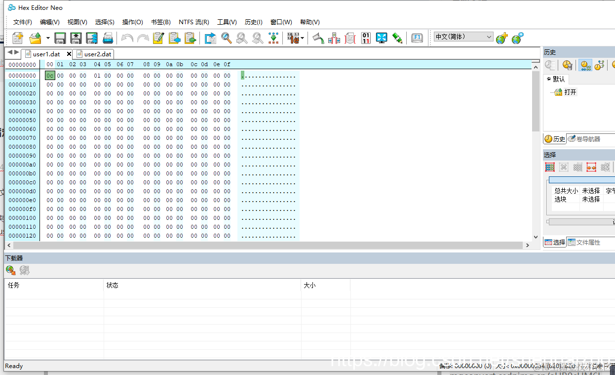Switch to the 文件属性 tab
615x375 pixels.
(584, 242)
